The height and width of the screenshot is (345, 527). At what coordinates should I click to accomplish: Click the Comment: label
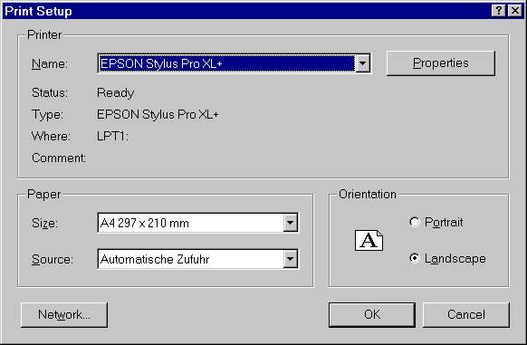point(59,158)
